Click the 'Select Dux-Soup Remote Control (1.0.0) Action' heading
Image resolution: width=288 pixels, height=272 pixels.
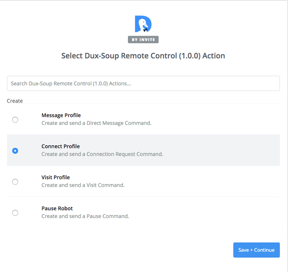[143, 56]
